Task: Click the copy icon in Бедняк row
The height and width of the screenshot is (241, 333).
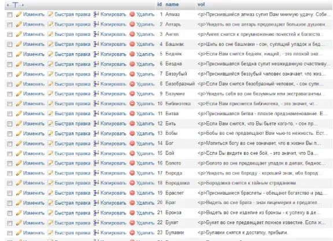Action: click(96, 54)
